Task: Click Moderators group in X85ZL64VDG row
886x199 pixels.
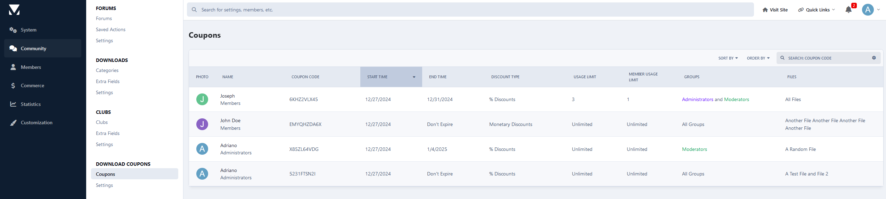Action: (x=694, y=149)
